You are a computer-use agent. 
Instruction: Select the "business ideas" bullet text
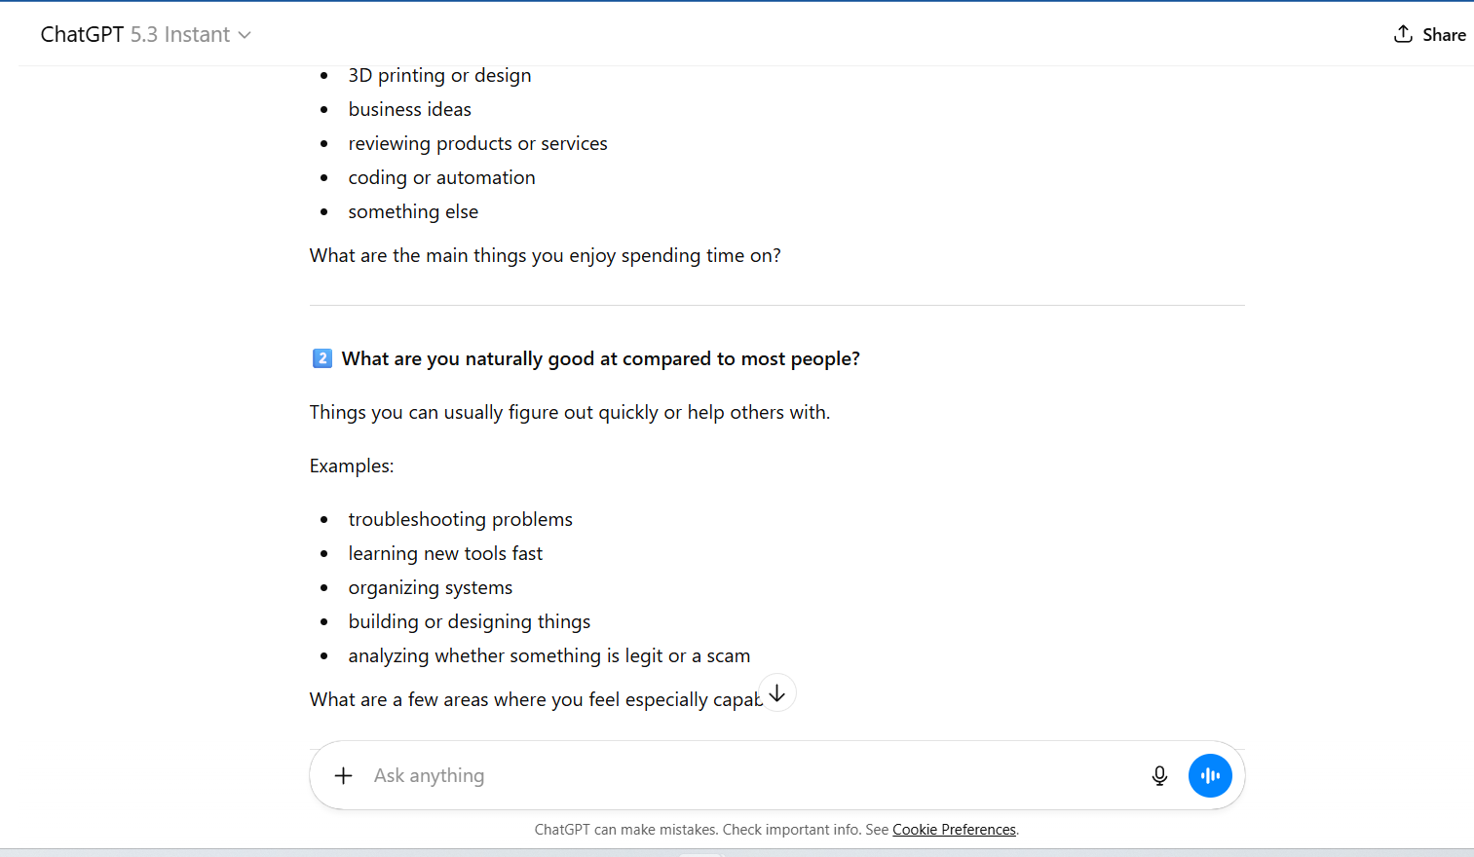(409, 109)
